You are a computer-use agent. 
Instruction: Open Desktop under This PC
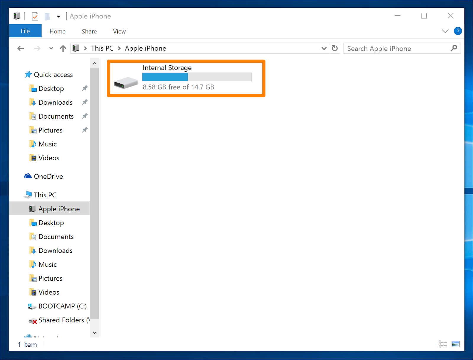tap(47, 223)
